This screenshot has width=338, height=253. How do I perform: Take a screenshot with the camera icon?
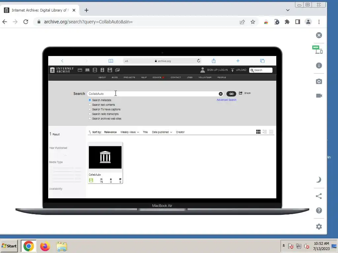pyautogui.click(x=319, y=82)
